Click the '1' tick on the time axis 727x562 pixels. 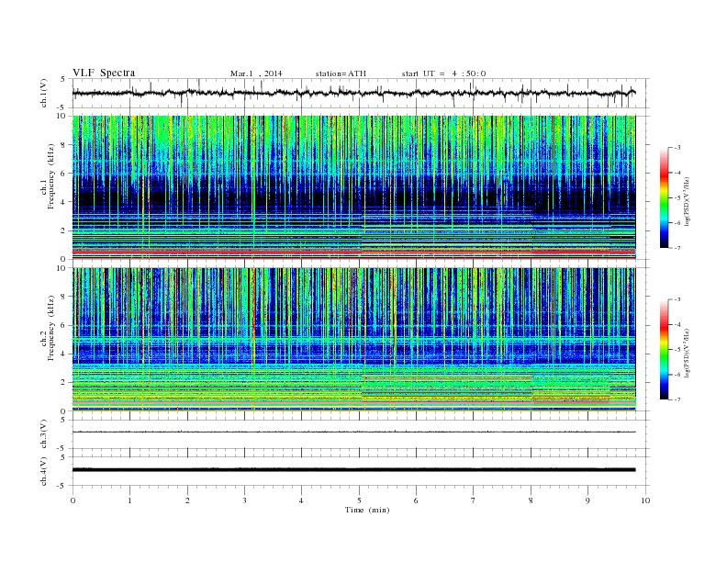[129, 500]
